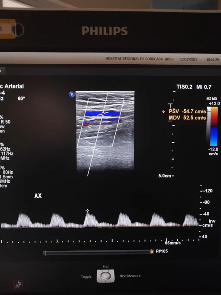Image resolution: width=221 pixels, height=295 pixels.
Task: Click the R 50 parameter value
Action: (x=6, y=122)
